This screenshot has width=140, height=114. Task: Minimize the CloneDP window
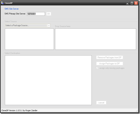(127, 3)
